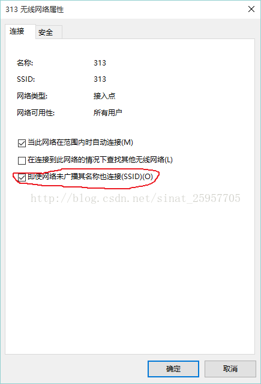Viewport: 261px width, 384px height.
Task: Switch to the 安全 tab
Action: click(49, 32)
